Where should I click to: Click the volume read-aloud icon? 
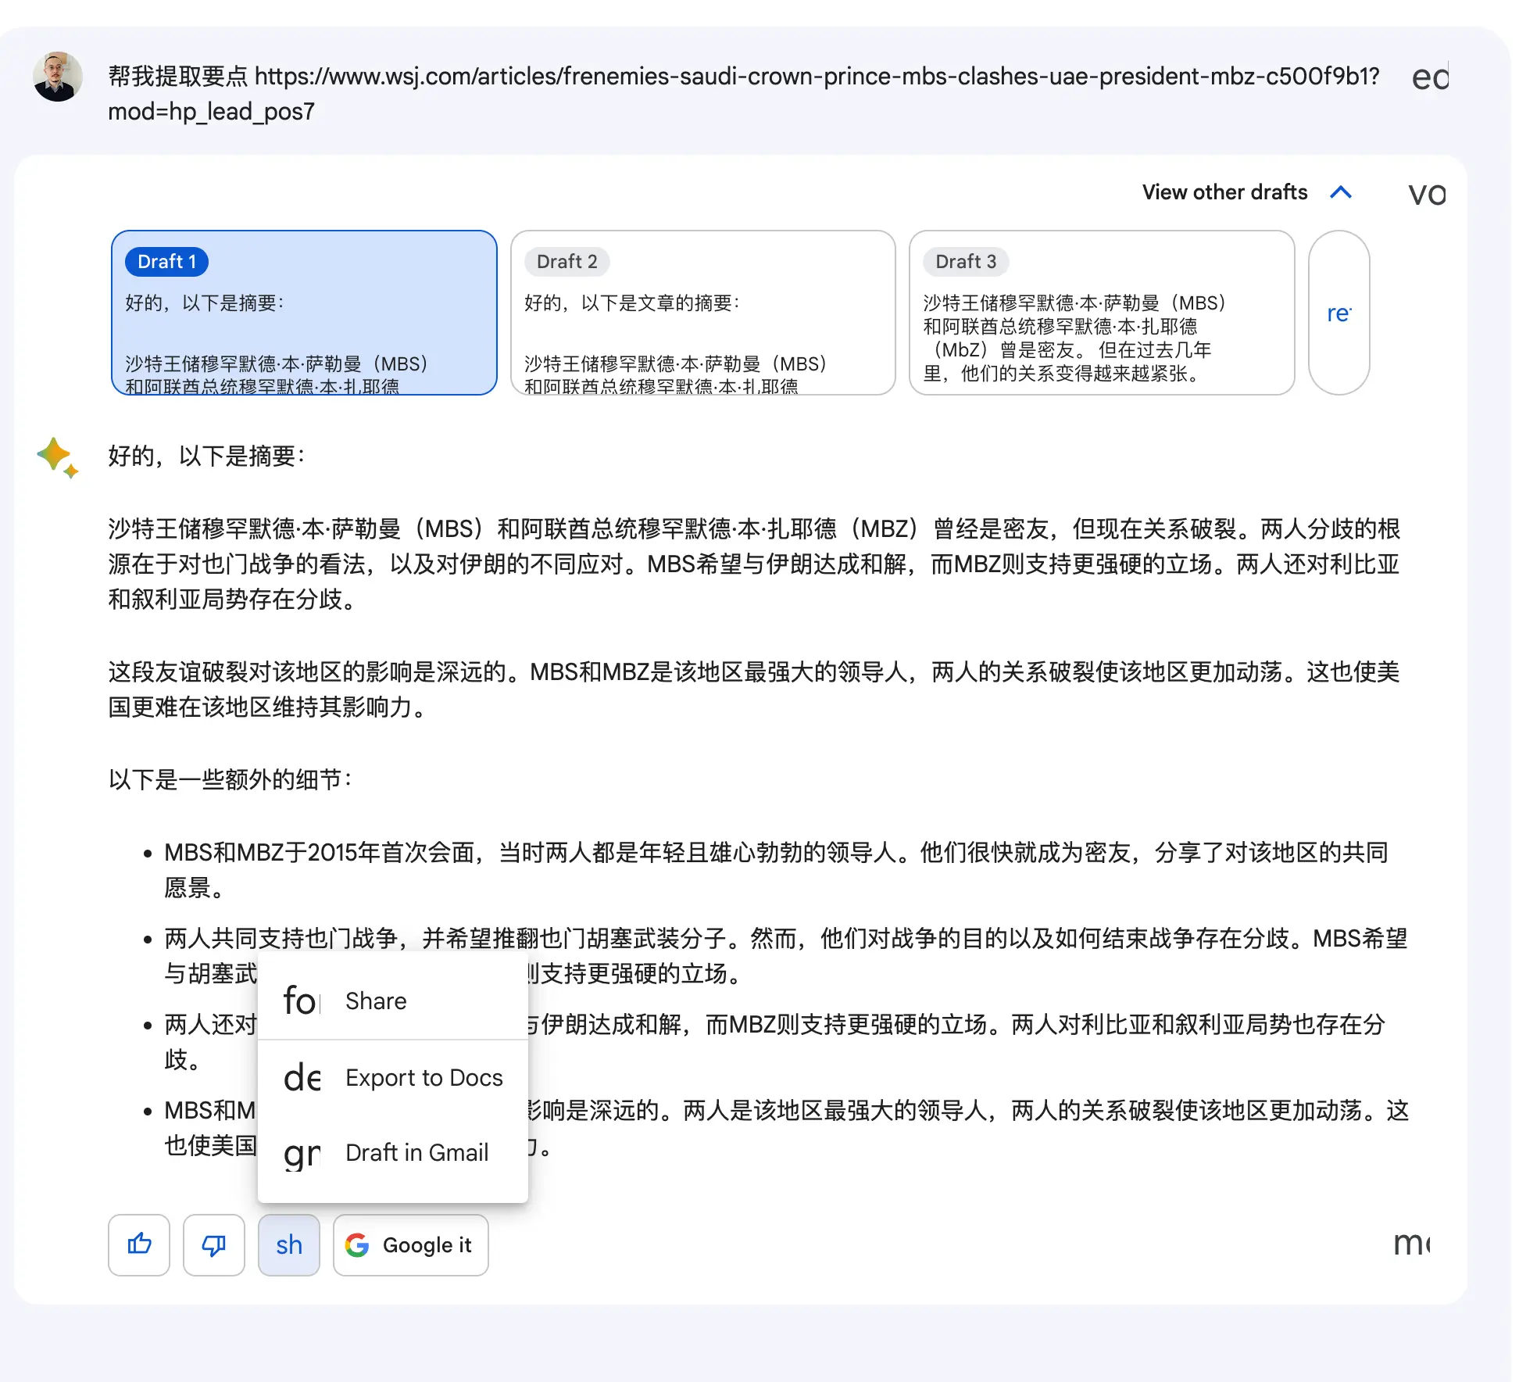(1428, 193)
